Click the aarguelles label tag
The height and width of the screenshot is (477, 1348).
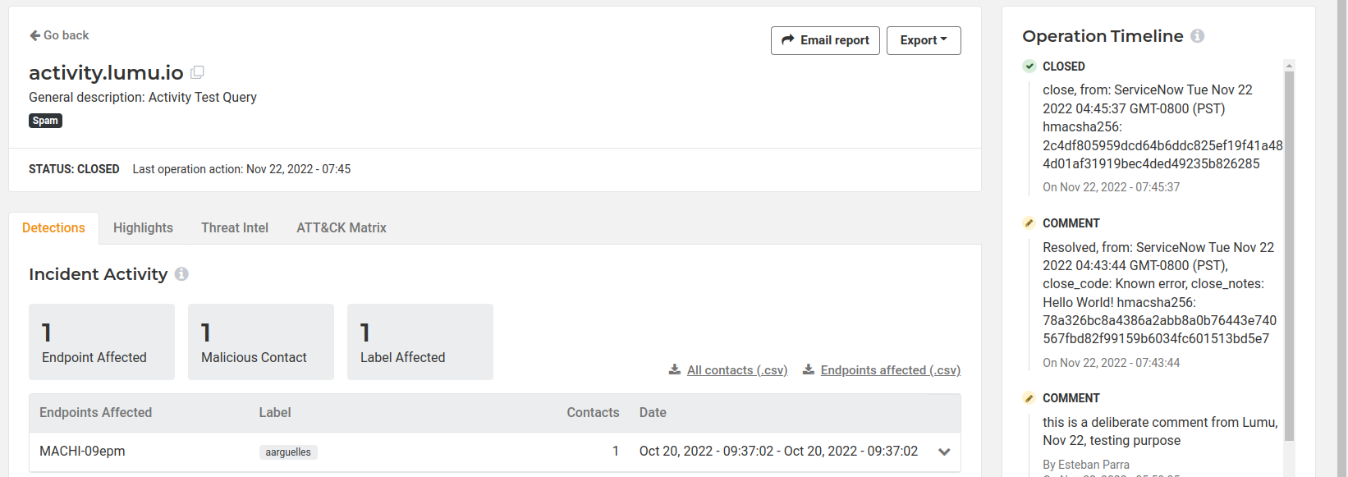[288, 452]
